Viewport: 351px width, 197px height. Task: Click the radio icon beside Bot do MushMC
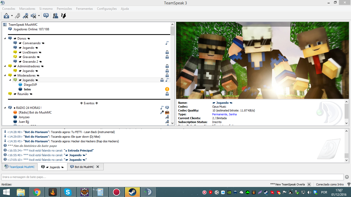tap(167, 112)
